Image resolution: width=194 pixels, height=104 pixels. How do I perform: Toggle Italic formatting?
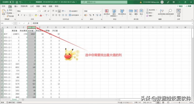[x=21, y=15]
